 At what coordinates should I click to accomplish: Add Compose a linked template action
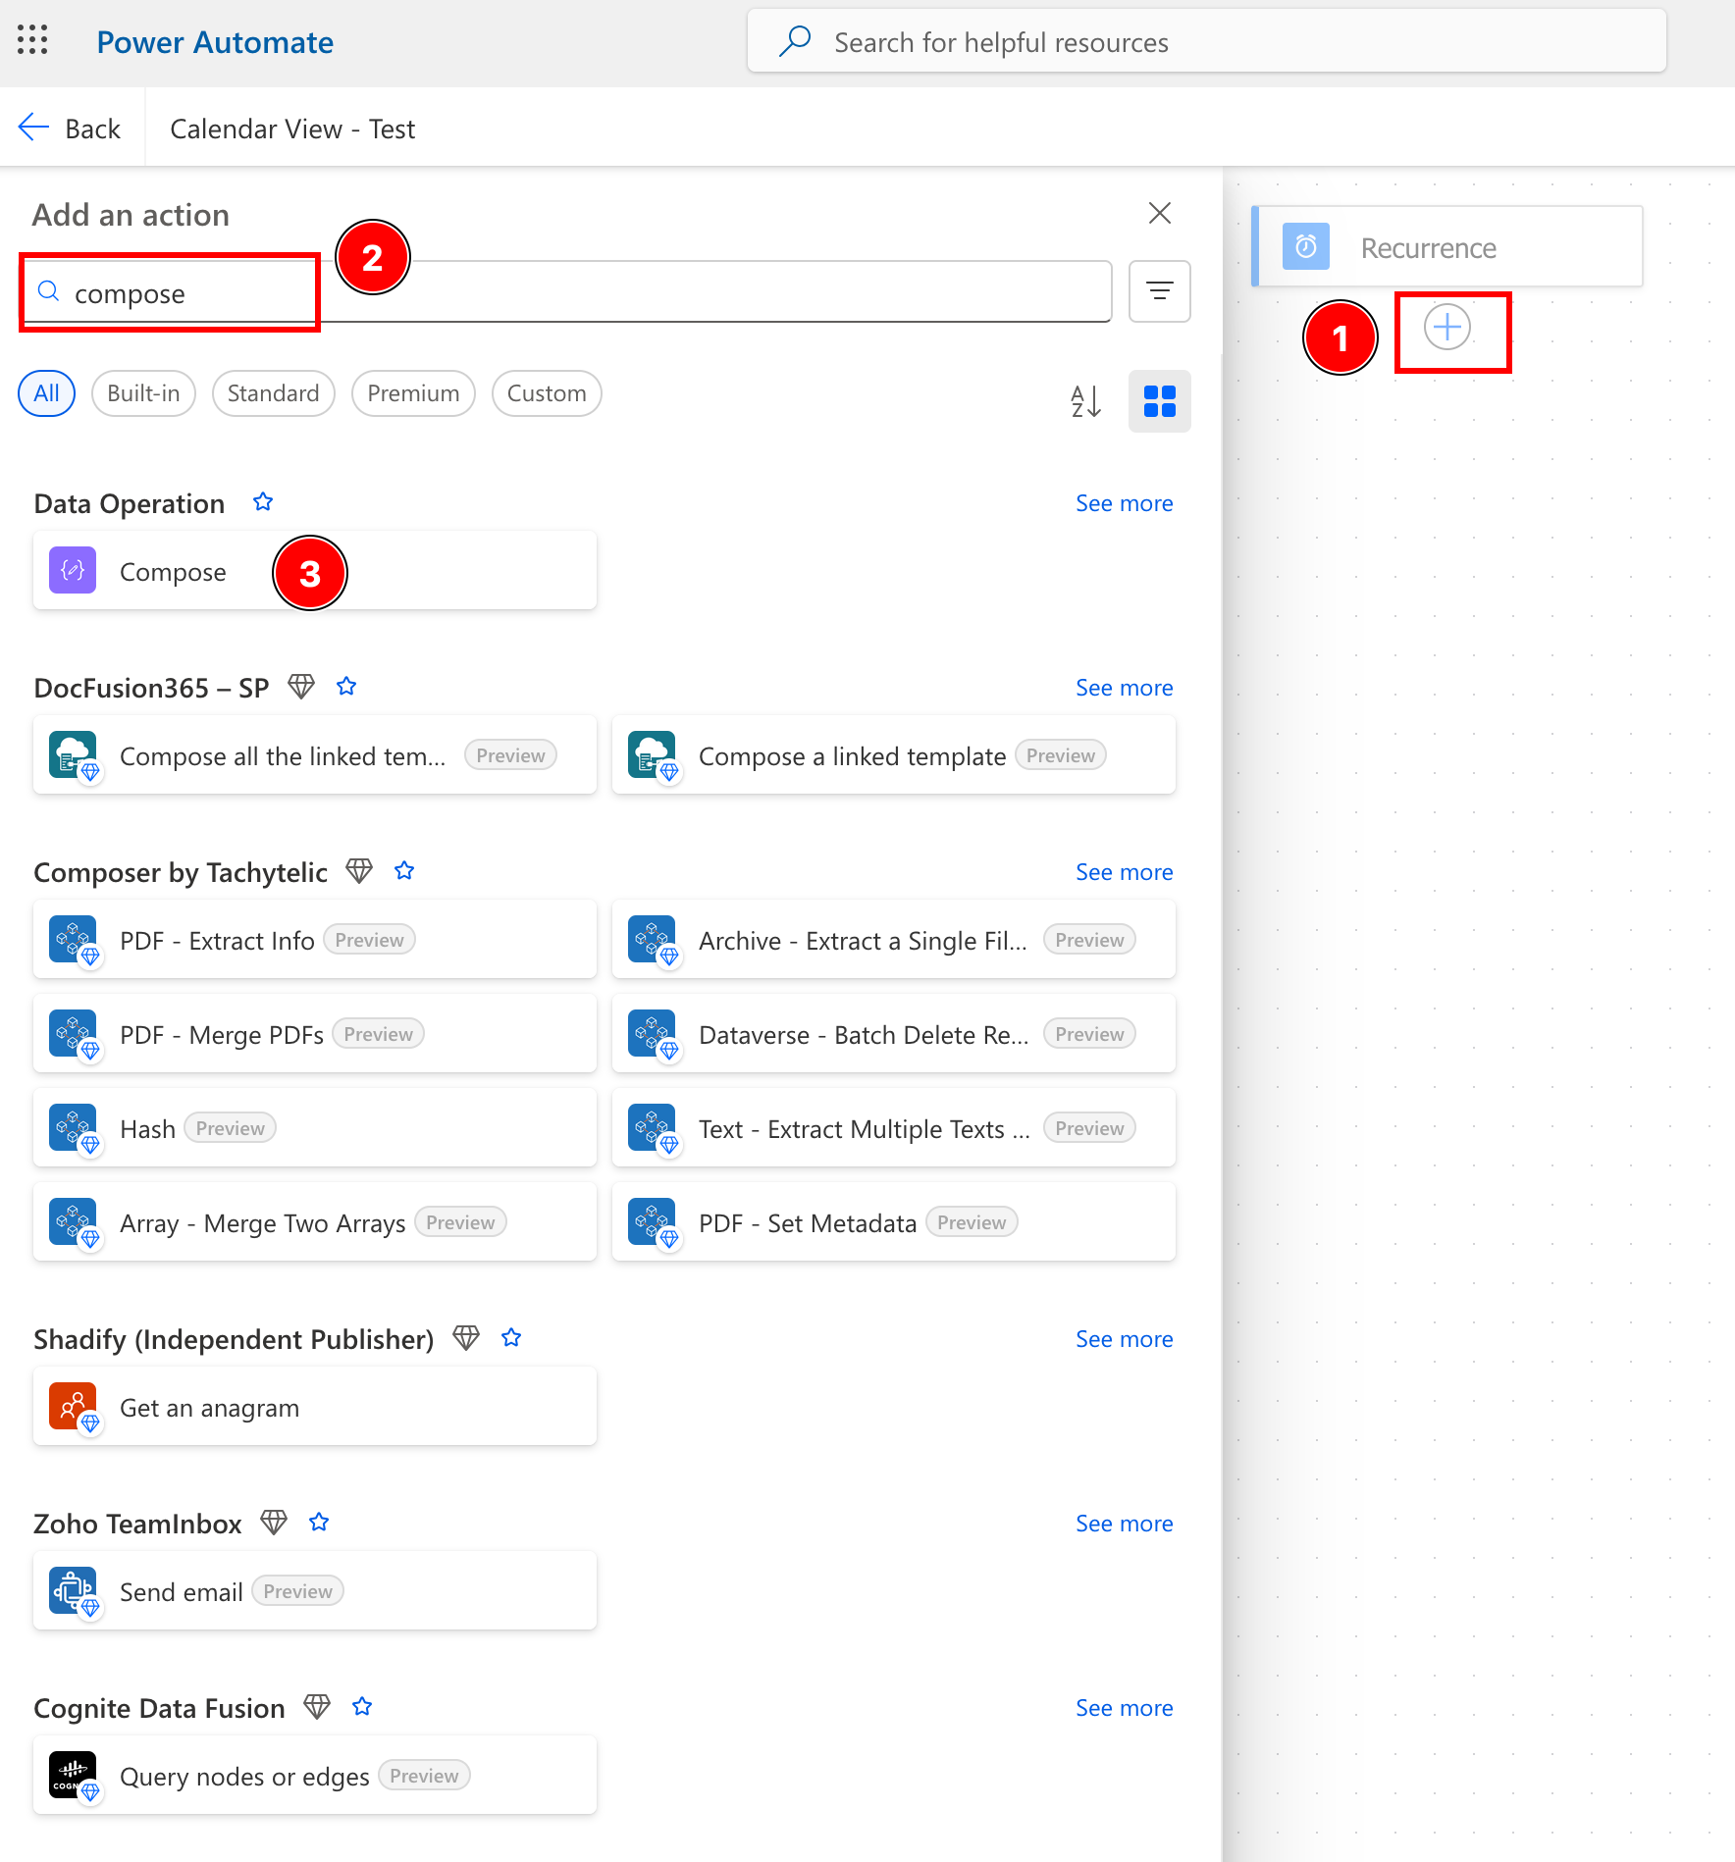point(894,754)
